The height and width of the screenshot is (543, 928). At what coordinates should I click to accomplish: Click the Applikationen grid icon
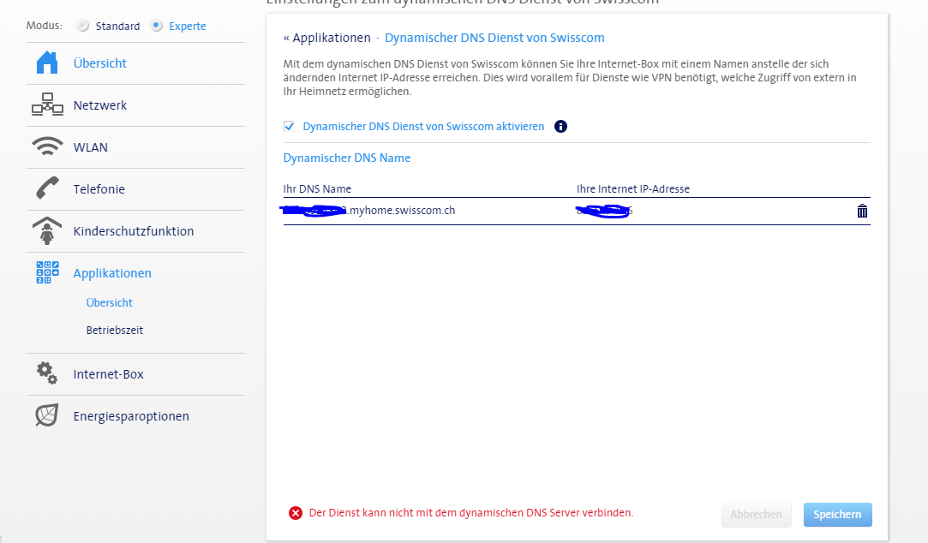tap(47, 272)
